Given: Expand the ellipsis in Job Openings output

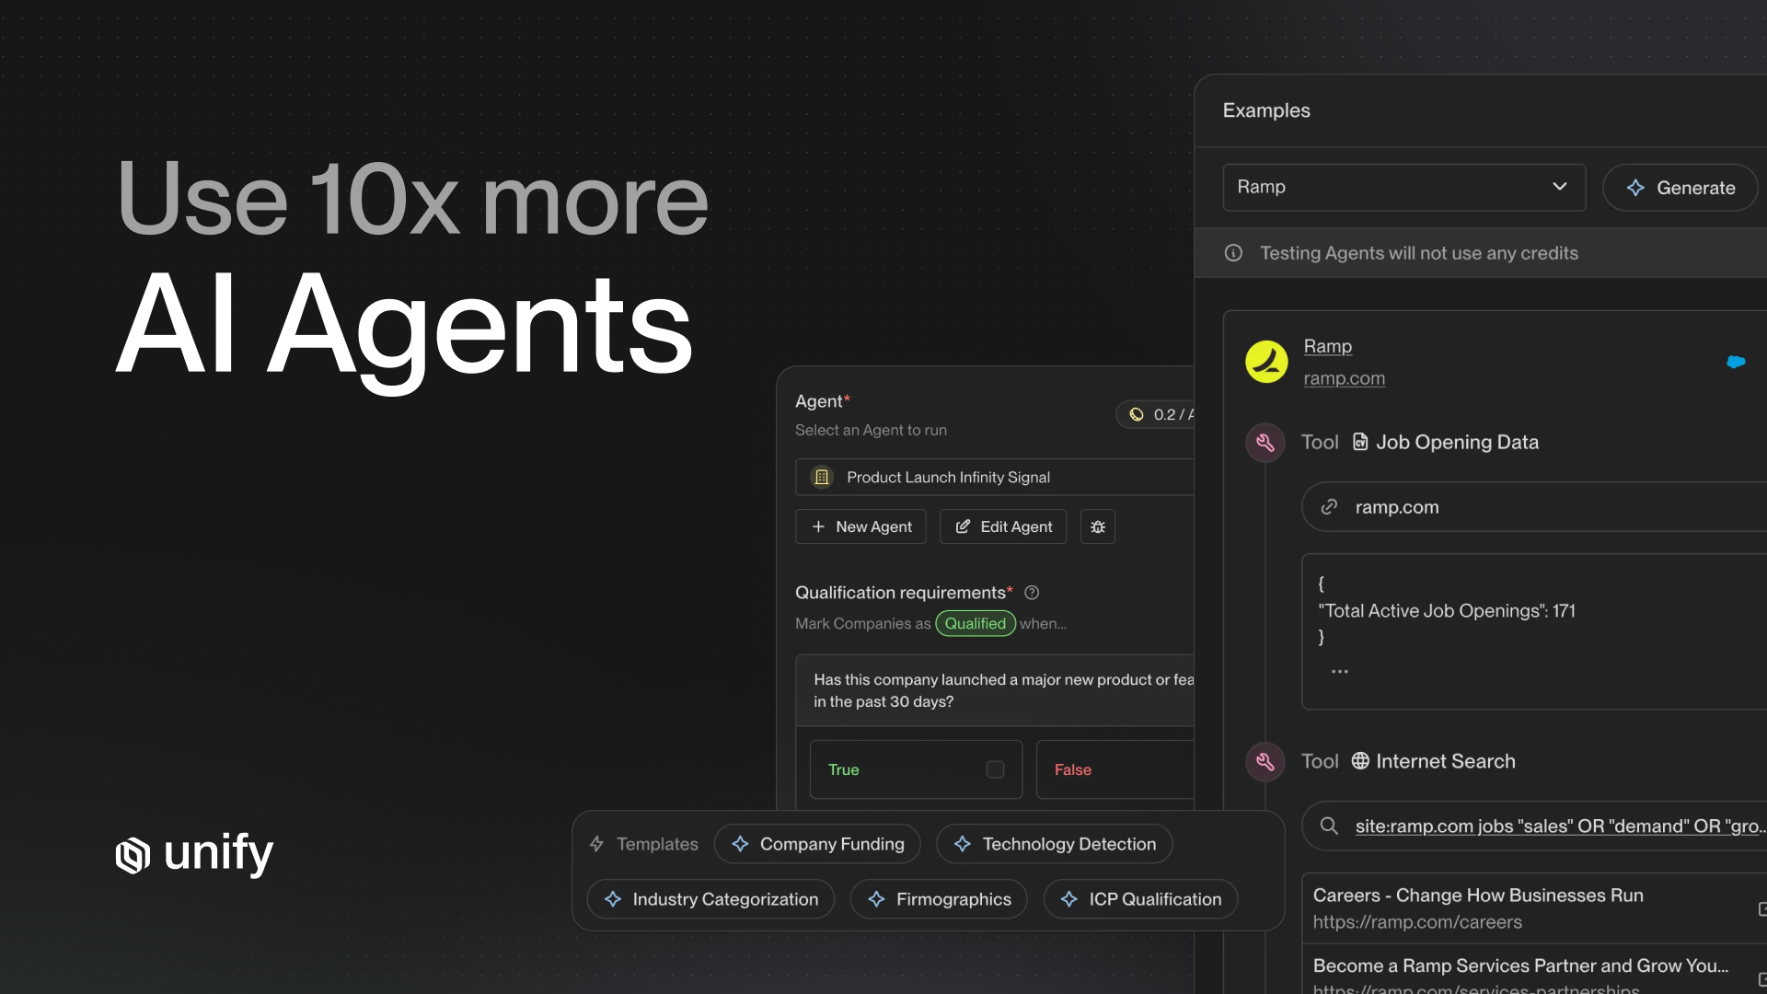Looking at the screenshot, I should (x=1339, y=672).
